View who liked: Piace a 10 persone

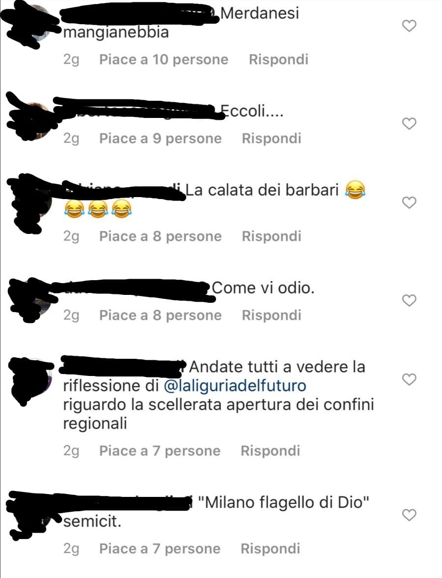164,59
